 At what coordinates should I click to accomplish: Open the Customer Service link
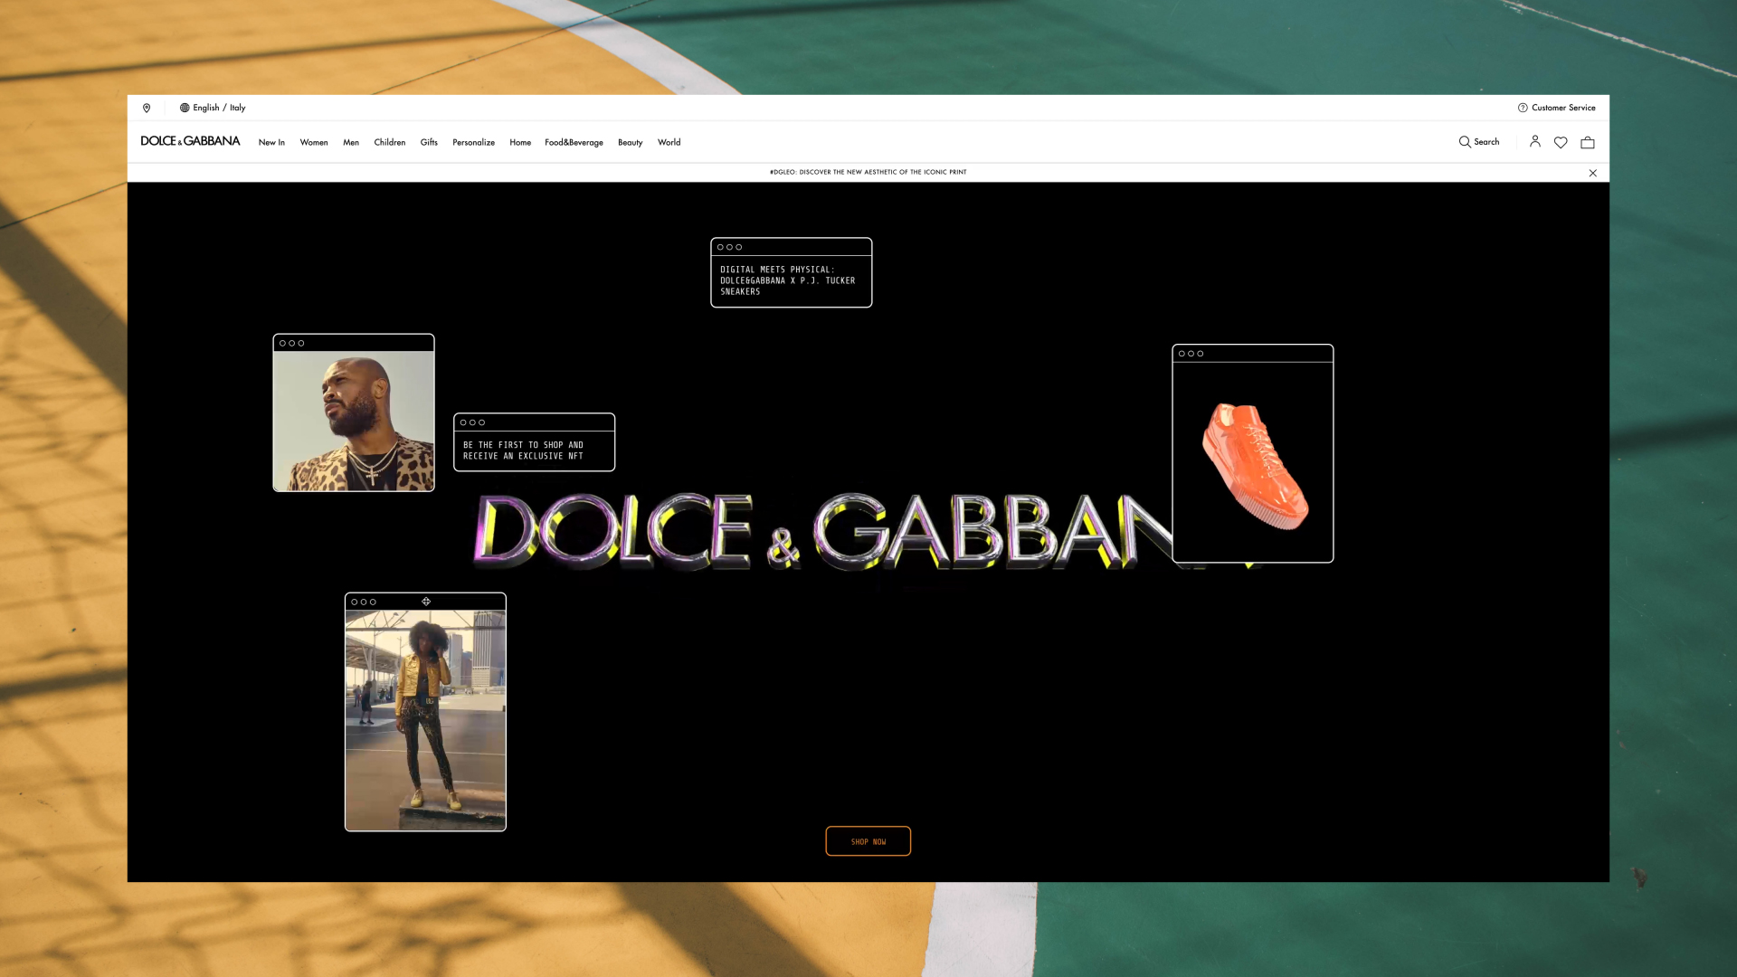tap(1563, 108)
